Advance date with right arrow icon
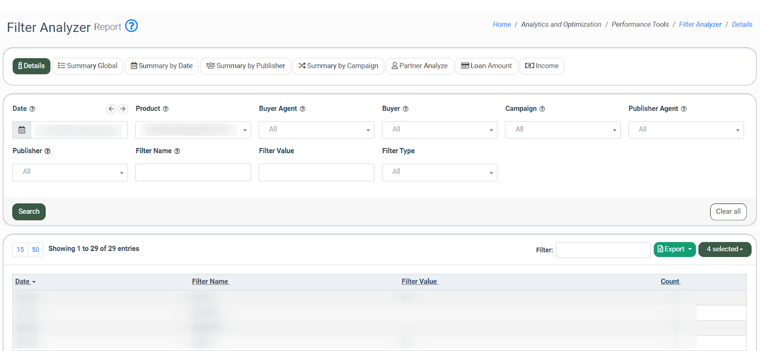Image resolution: width=760 pixels, height=351 pixels. click(x=123, y=109)
